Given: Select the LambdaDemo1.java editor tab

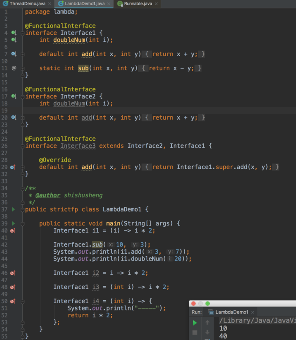Looking at the screenshot, I should click(x=85, y=4).
